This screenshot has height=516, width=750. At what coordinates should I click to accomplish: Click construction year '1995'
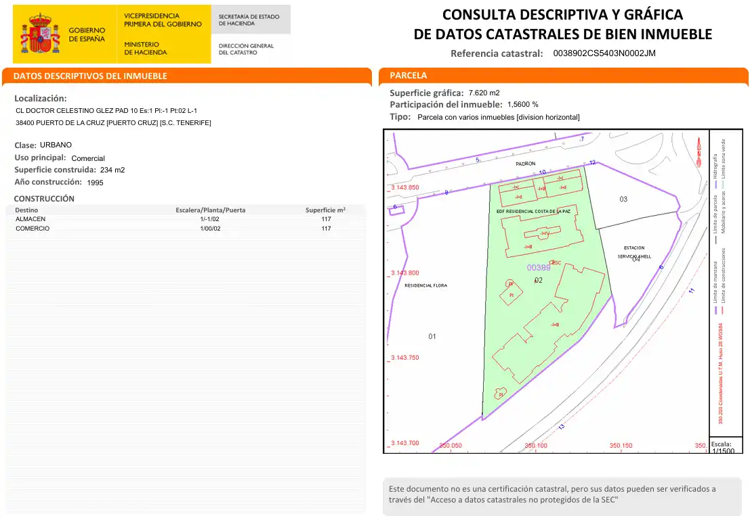[95, 183]
